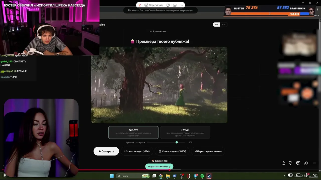
Task: Open the blue PowerShell taskbar app
Action: coord(175,176)
